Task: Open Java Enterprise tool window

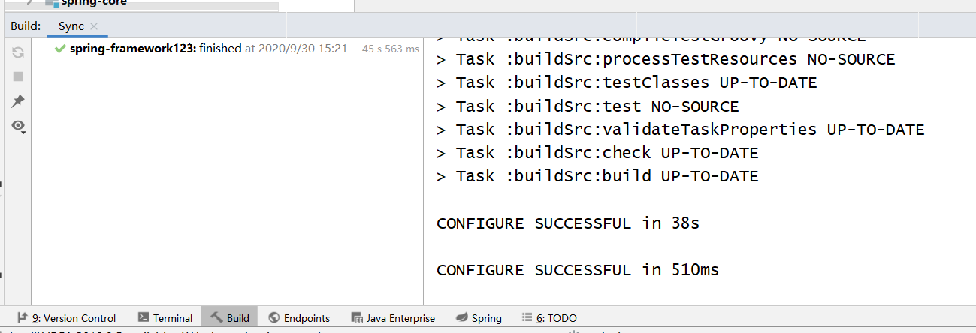Action: (x=393, y=318)
